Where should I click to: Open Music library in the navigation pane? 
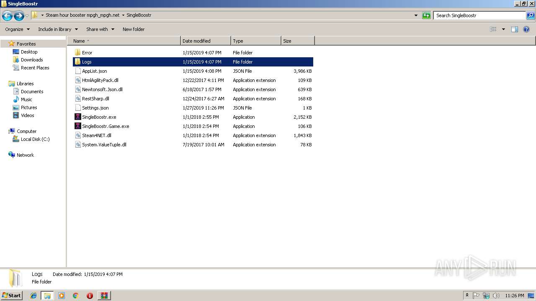click(x=26, y=99)
